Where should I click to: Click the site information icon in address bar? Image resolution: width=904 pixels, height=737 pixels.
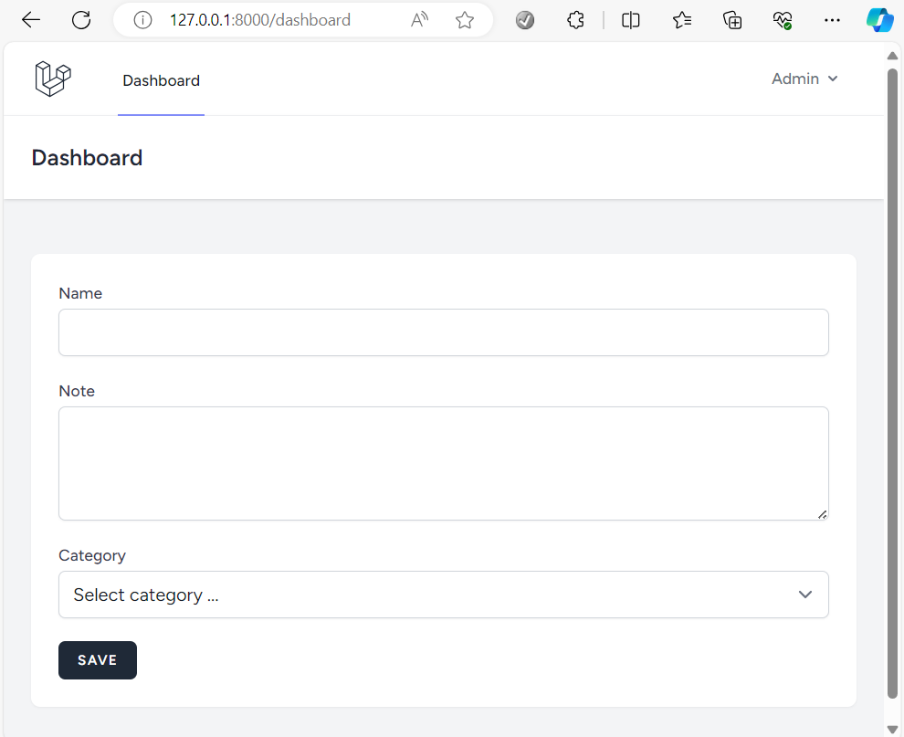(142, 19)
